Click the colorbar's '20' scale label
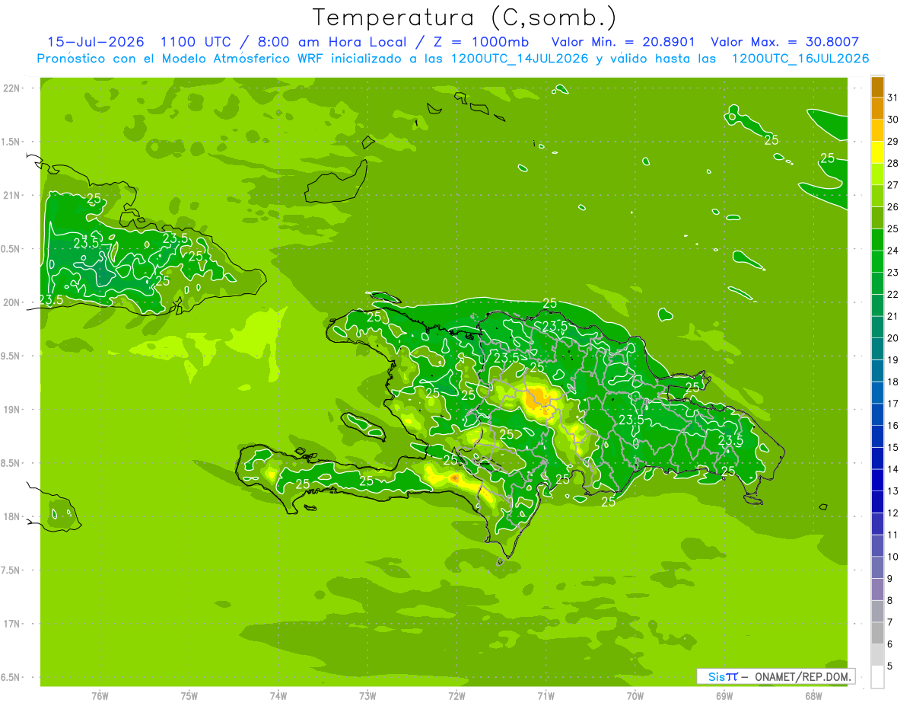 893,338
